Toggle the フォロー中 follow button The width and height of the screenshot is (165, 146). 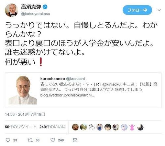[137, 10]
